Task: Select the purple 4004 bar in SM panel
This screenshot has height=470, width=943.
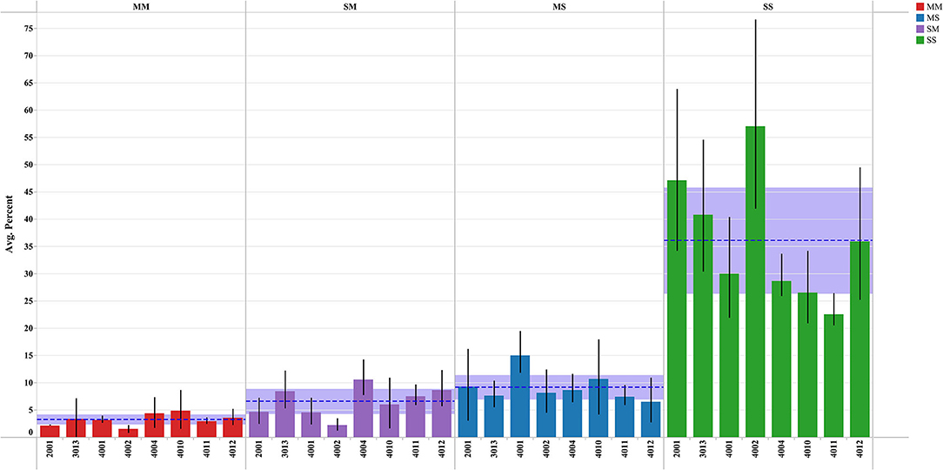Action: pyautogui.click(x=364, y=408)
